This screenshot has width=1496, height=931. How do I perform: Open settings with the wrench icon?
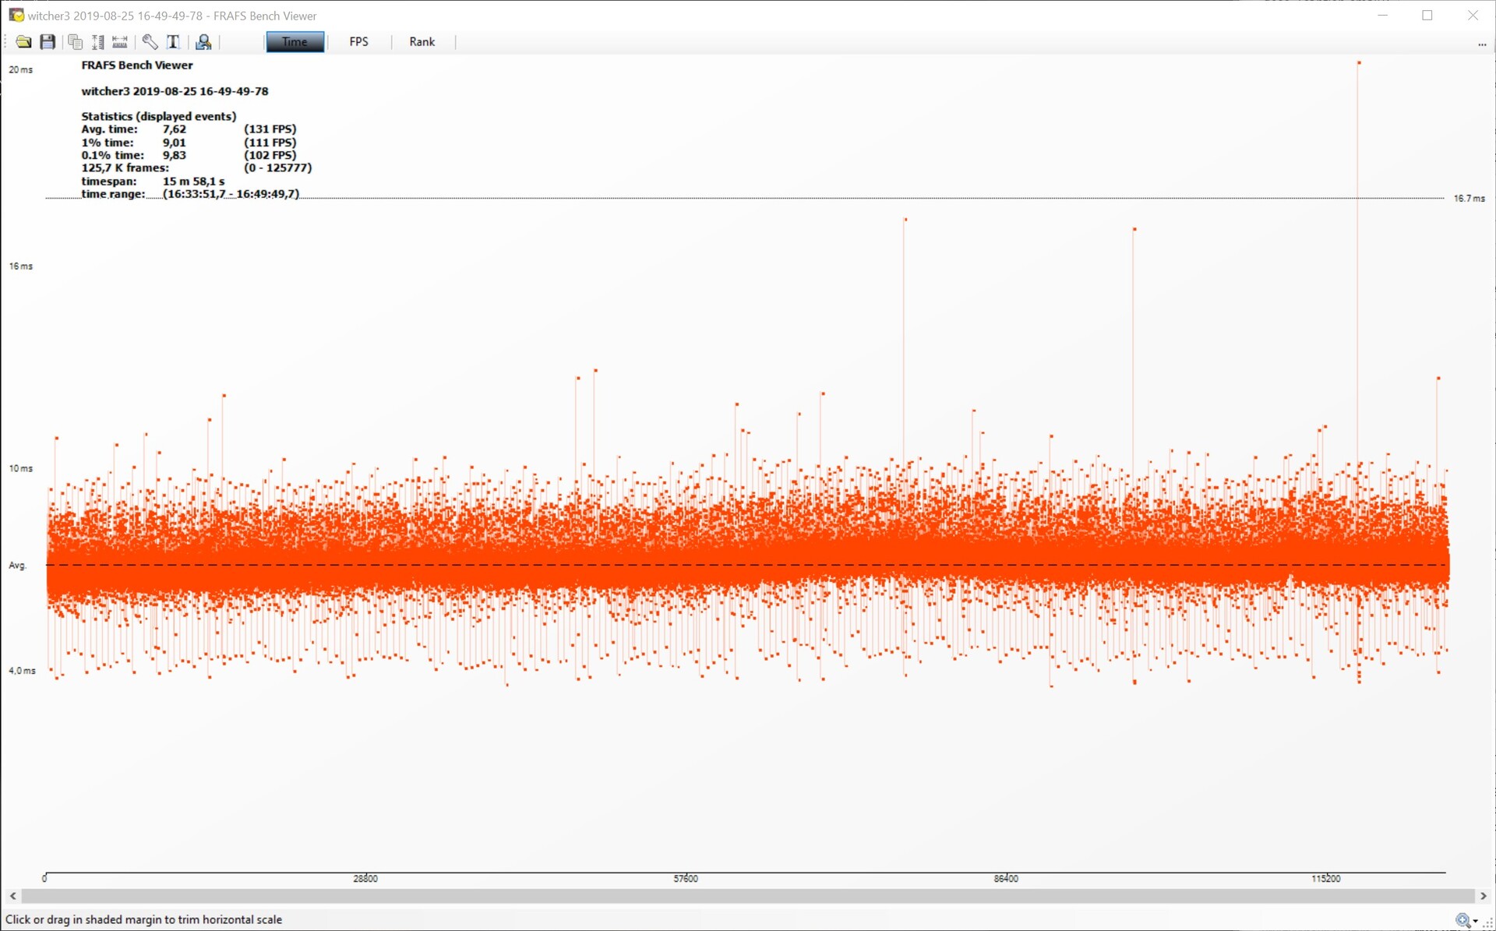coord(150,42)
